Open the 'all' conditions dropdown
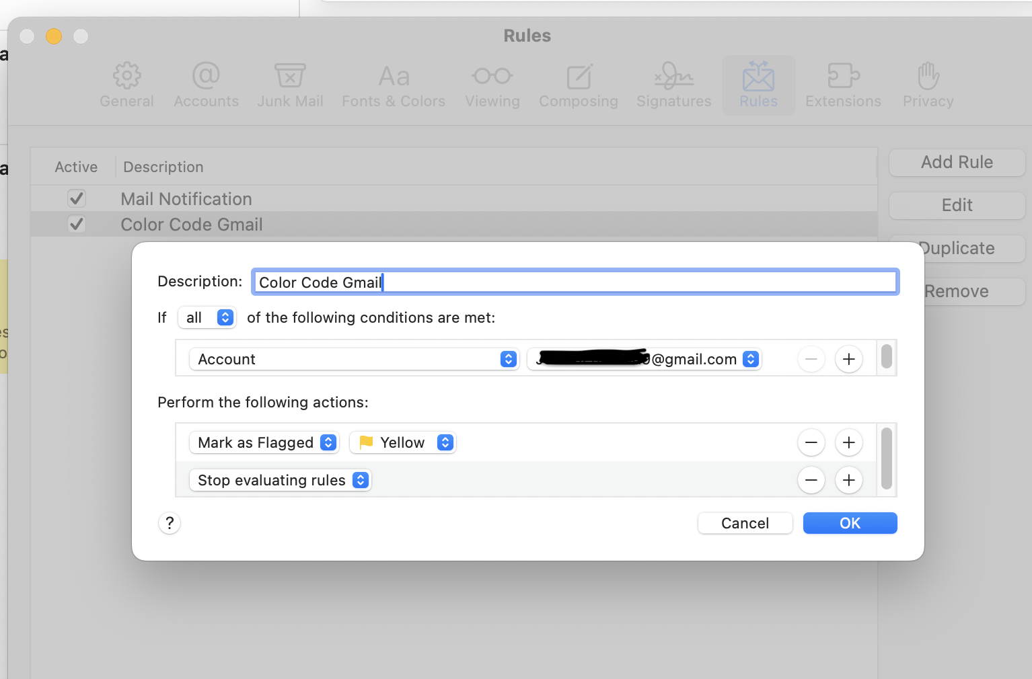1032x679 pixels. [207, 317]
